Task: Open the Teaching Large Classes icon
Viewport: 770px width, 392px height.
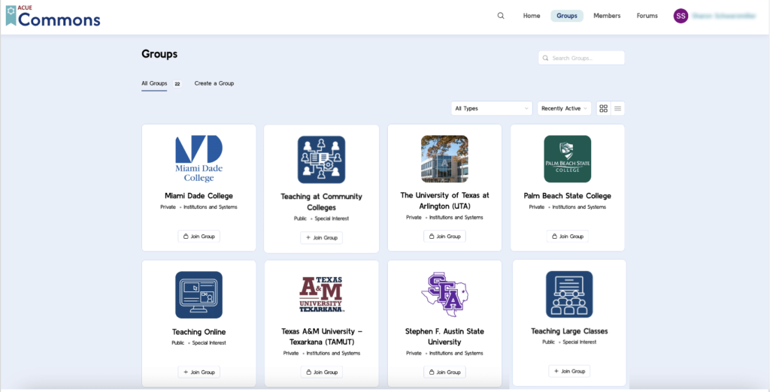Action: coord(568,294)
